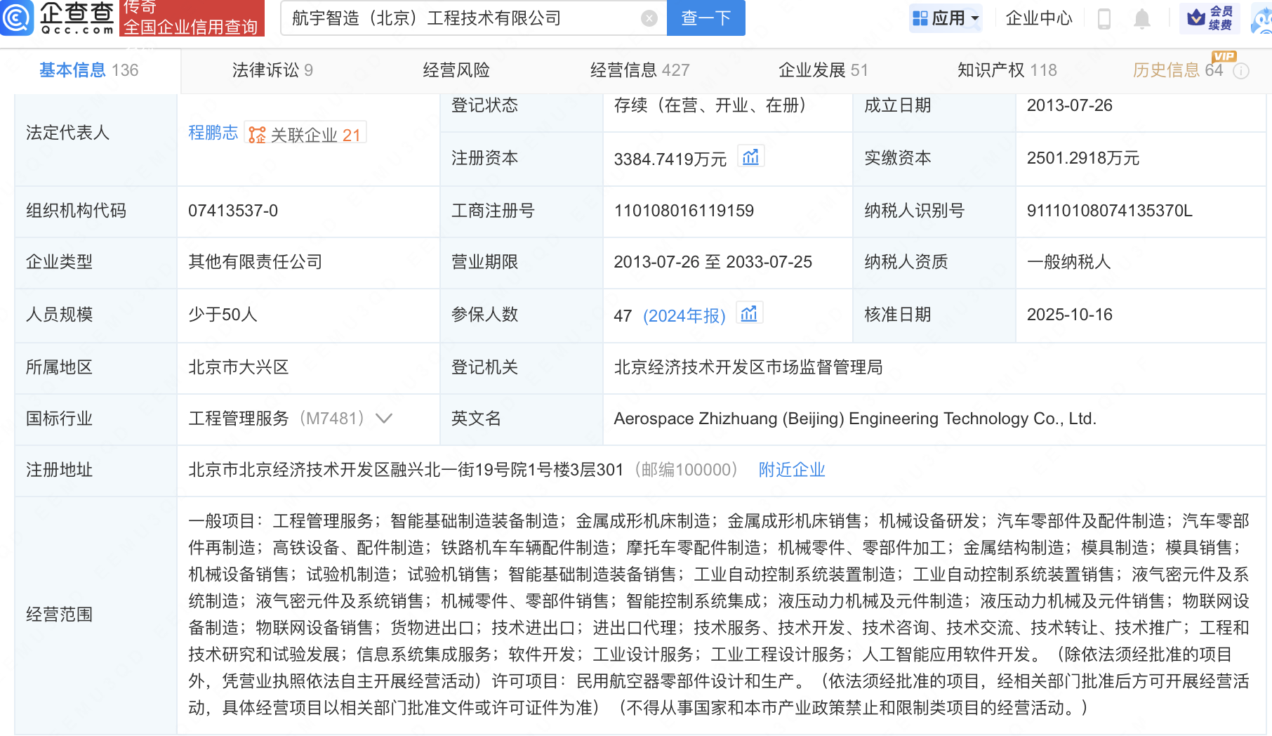The image size is (1272, 736).
Task: Open registered capital chart icon
Action: pos(750,157)
